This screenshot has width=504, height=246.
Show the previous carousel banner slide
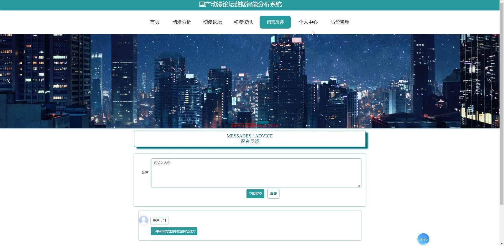[x=9, y=81]
